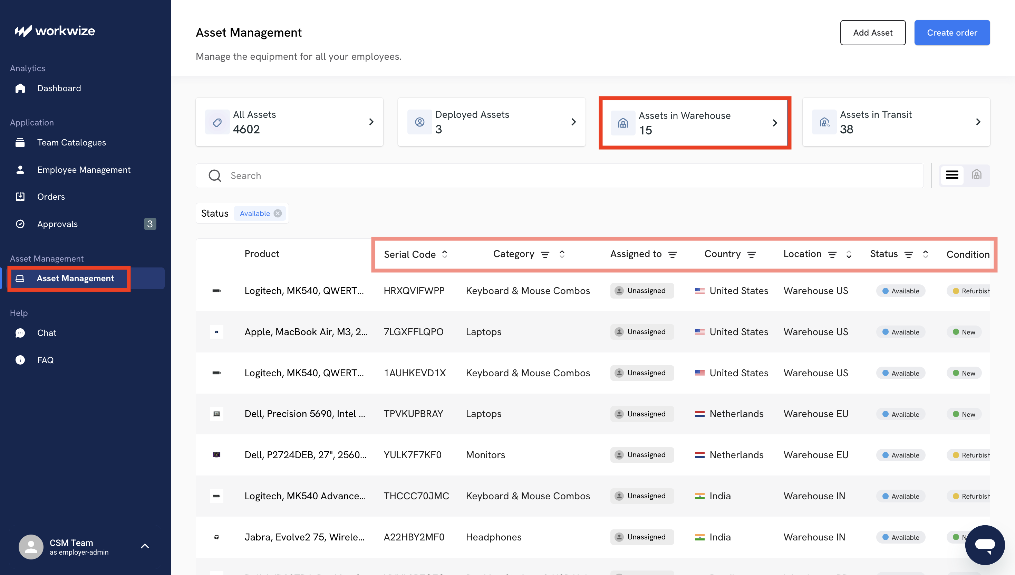The height and width of the screenshot is (575, 1015).
Task: Open Assets in Transit card chevron
Action: pyautogui.click(x=978, y=122)
